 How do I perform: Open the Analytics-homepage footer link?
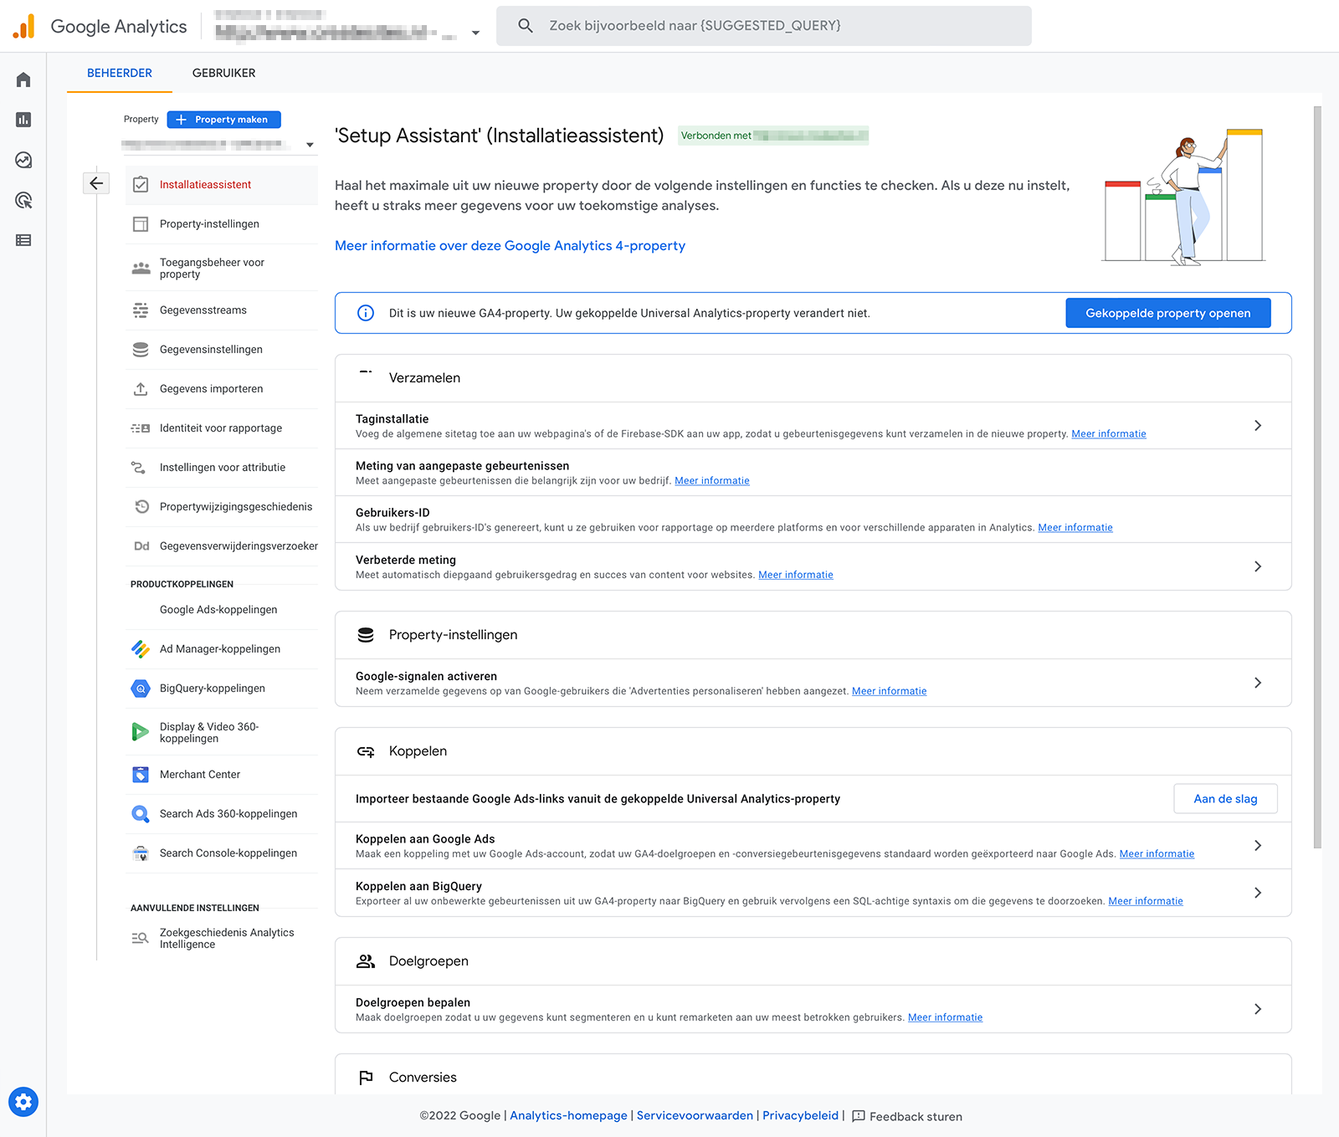pyautogui.click(x=568, y=1116)
